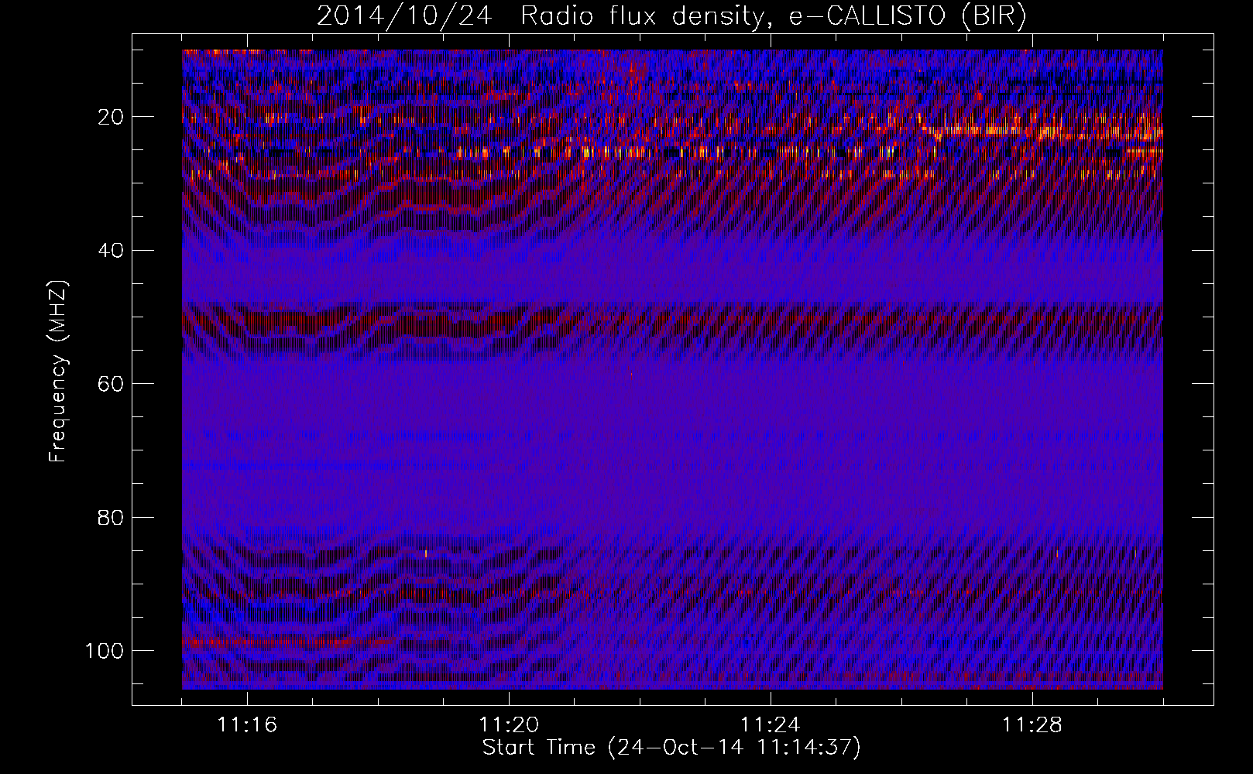Click the time tick label "11:24"
Screen dimensions: 1253x774
tap(771, 725)
